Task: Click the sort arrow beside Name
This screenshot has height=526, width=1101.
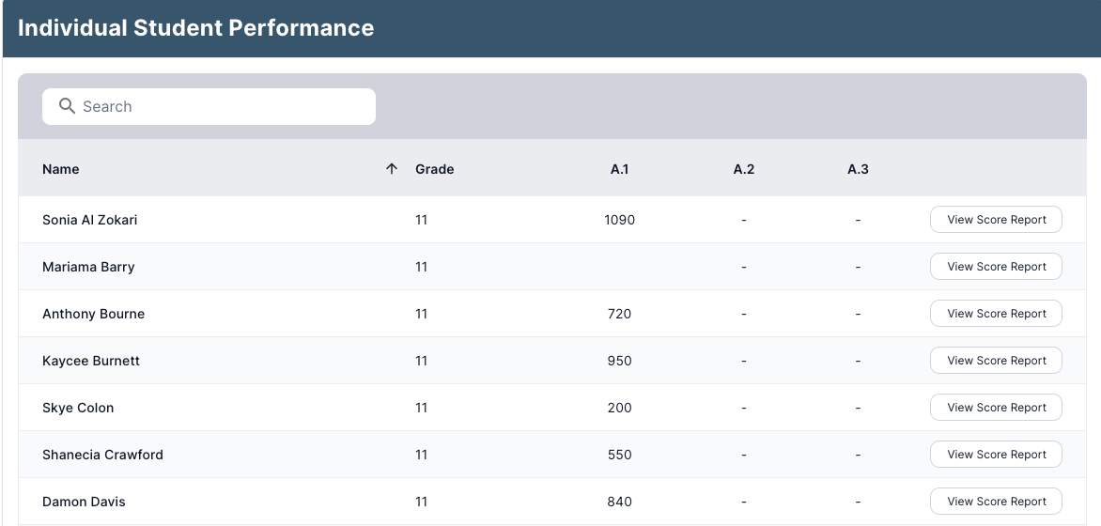Action: coord(392,169)
